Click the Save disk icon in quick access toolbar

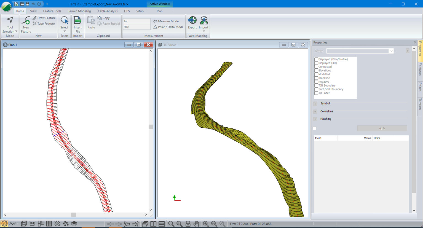(x=27, y=4)
